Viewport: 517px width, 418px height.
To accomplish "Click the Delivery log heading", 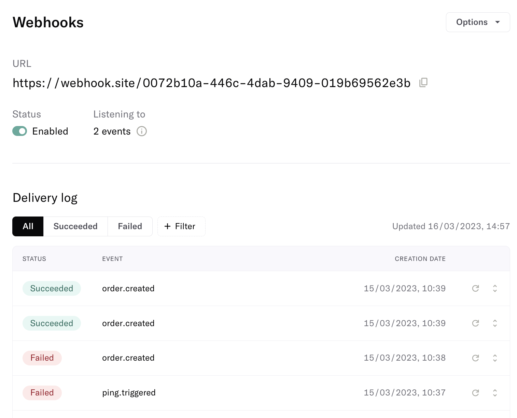I will click(x=45, y=198).
